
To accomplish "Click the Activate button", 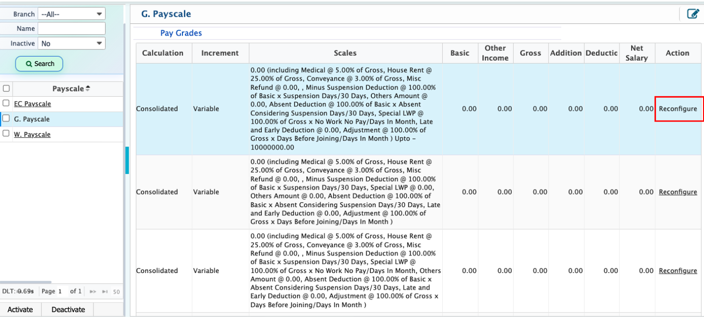I will pyautogui.click(x=20, y=309).
